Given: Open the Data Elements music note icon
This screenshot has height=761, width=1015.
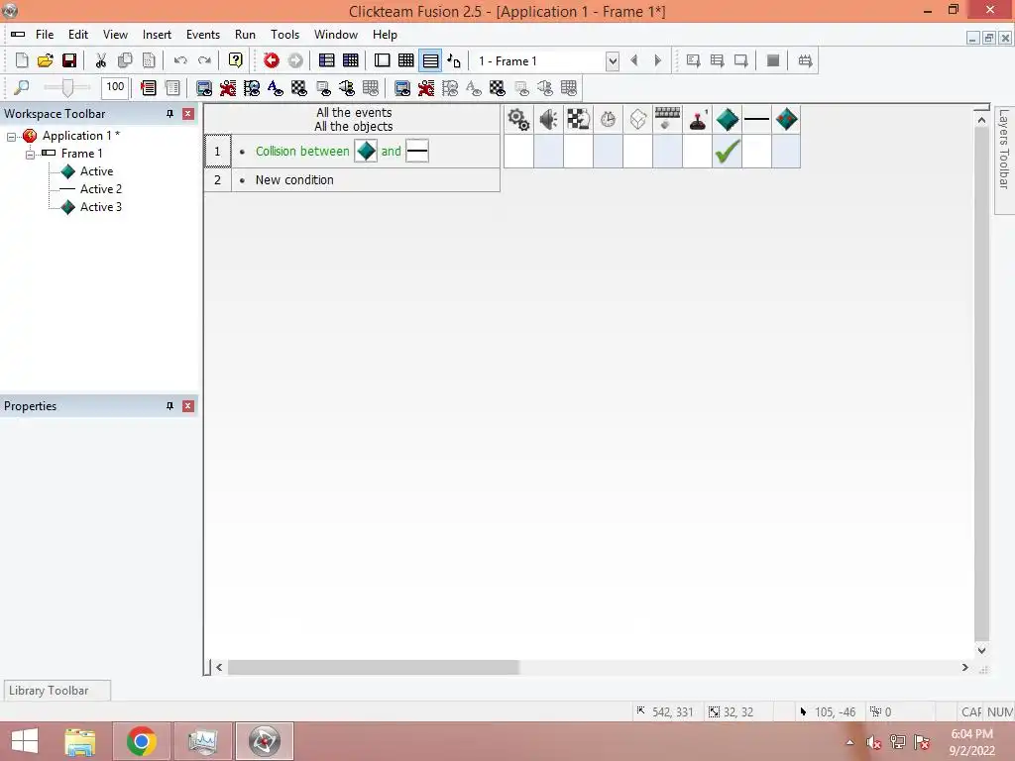Looking at the screenshot, I should 454,60.
